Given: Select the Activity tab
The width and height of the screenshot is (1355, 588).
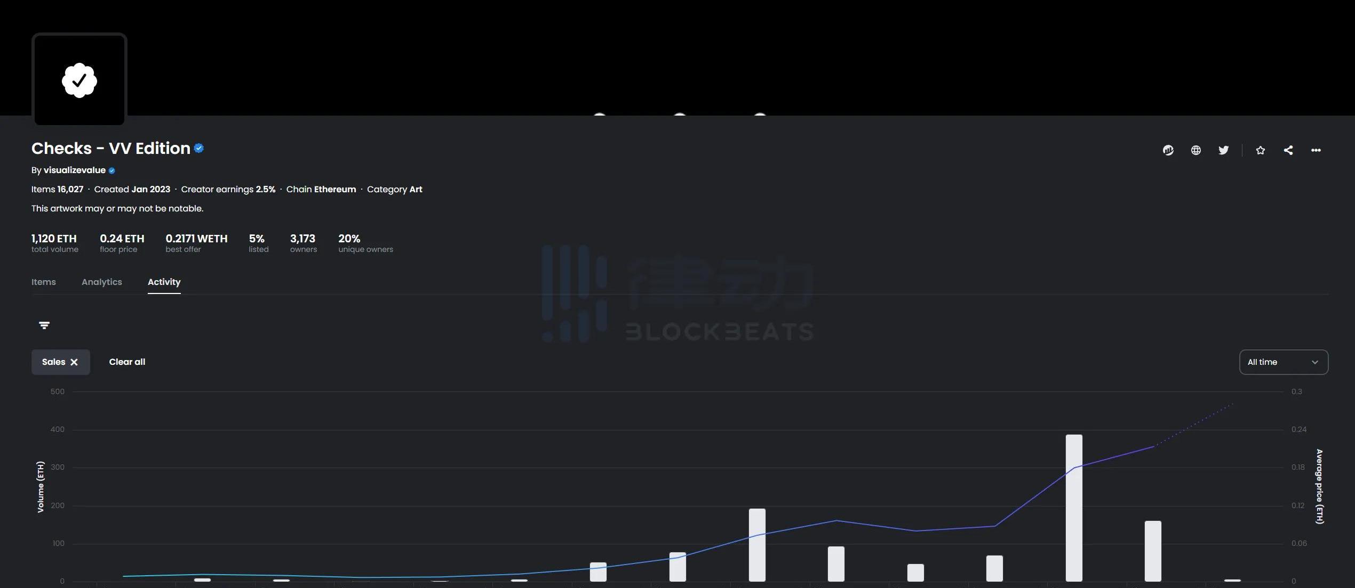Looking at the screenshot, I should click(x=164, y=282).
